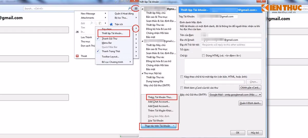Choose Thiết lập Tài khoản... menu item
The image size is (308, 138).
click(x=112, y=33)
